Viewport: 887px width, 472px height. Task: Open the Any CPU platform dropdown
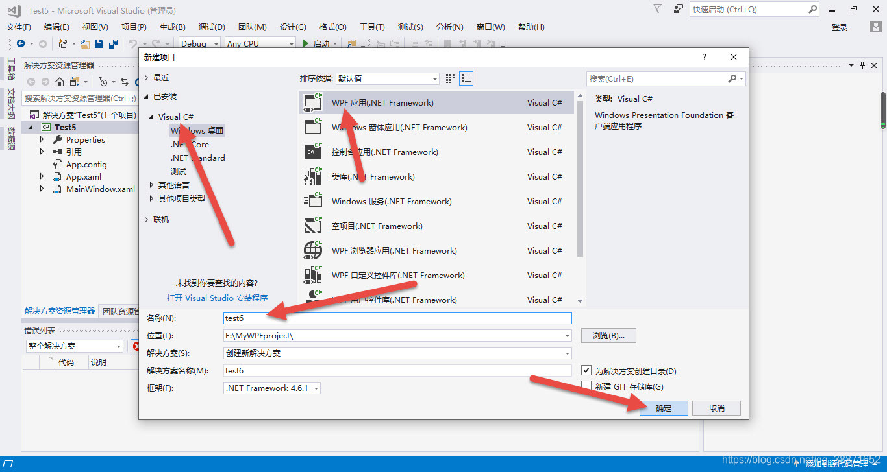[x=260, y=43]
